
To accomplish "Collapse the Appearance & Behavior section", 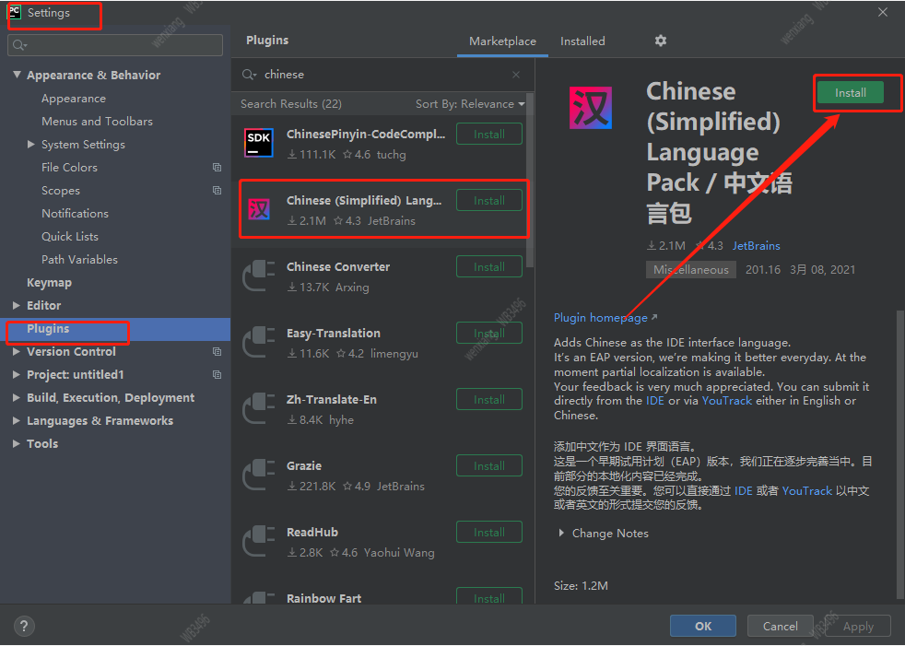I will coord(17,75).
